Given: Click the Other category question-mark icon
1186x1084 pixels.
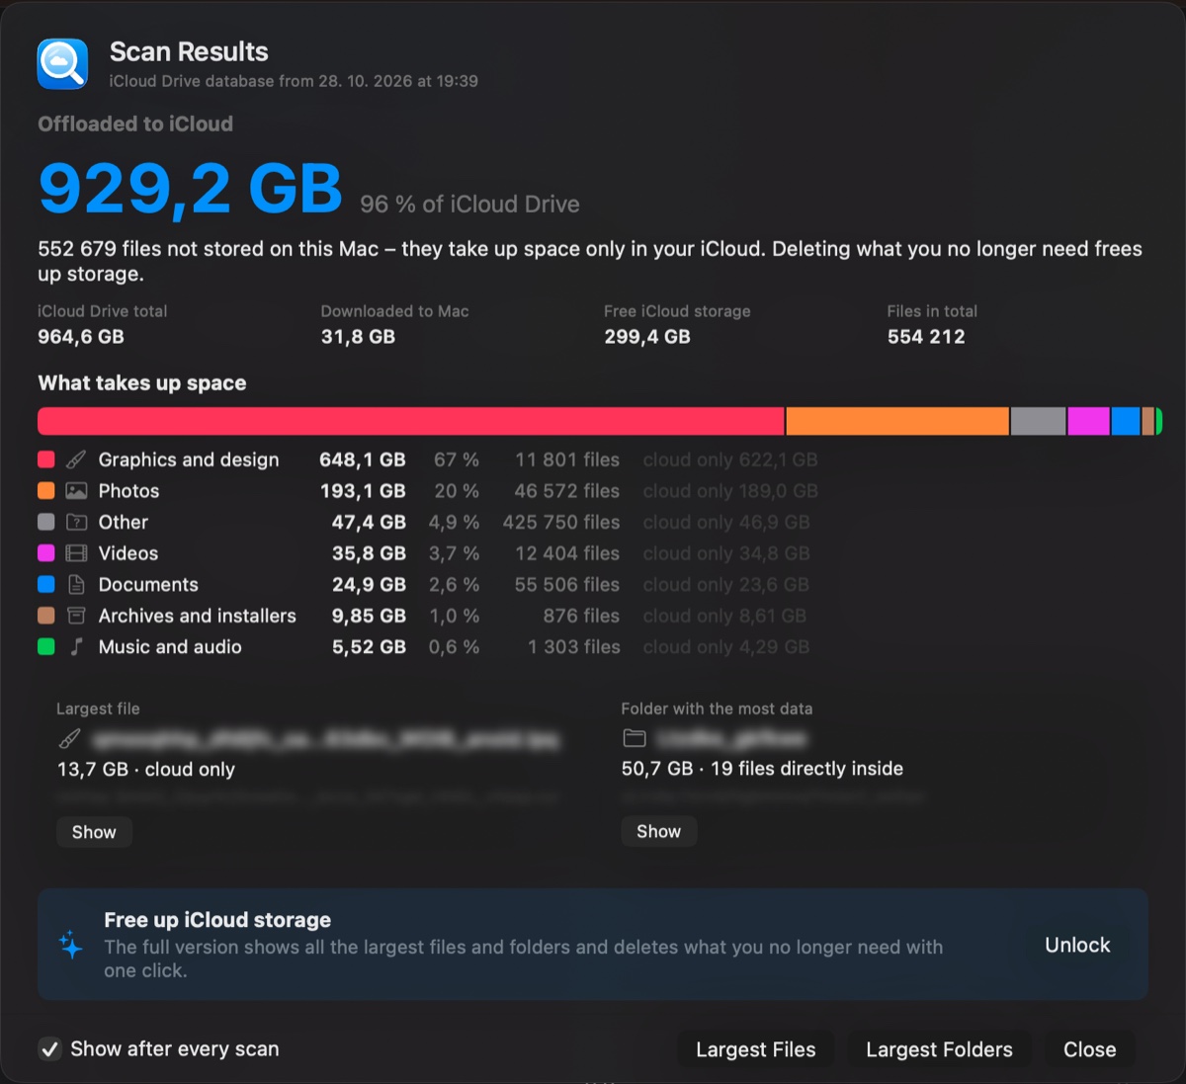Looking at the screenshot, I should pos(76,522).
